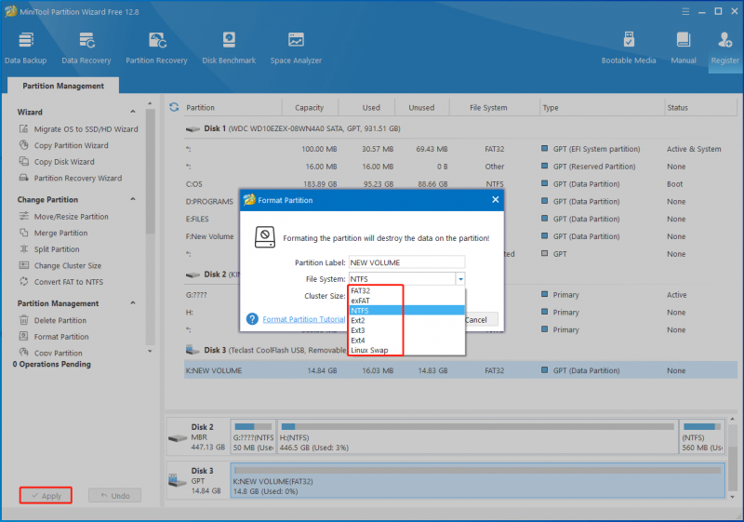744x522 pixels.
Task: Create Bootable Media
Action: click(629, 48)
